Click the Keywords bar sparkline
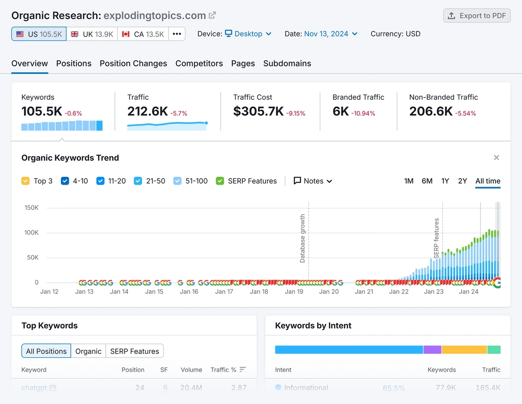Viewport: 522px width, 404px height. coord(62,126)
